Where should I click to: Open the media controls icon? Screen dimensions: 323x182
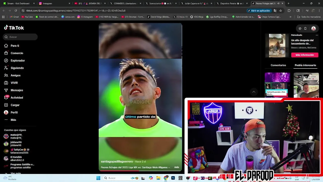click(307, 11)
